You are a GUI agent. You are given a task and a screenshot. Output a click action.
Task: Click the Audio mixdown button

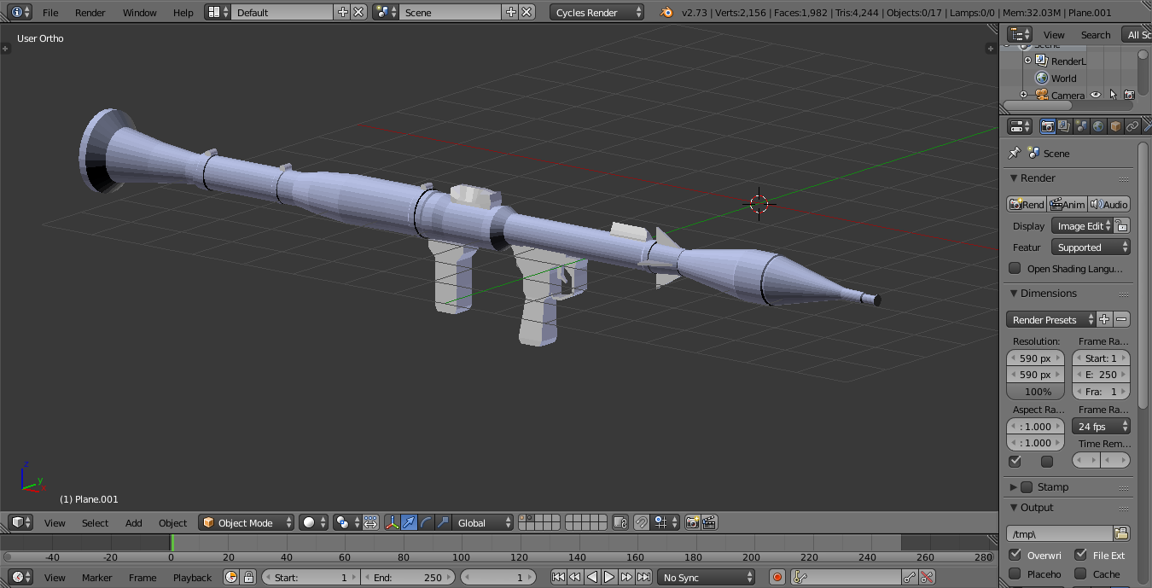point(1108,204)
